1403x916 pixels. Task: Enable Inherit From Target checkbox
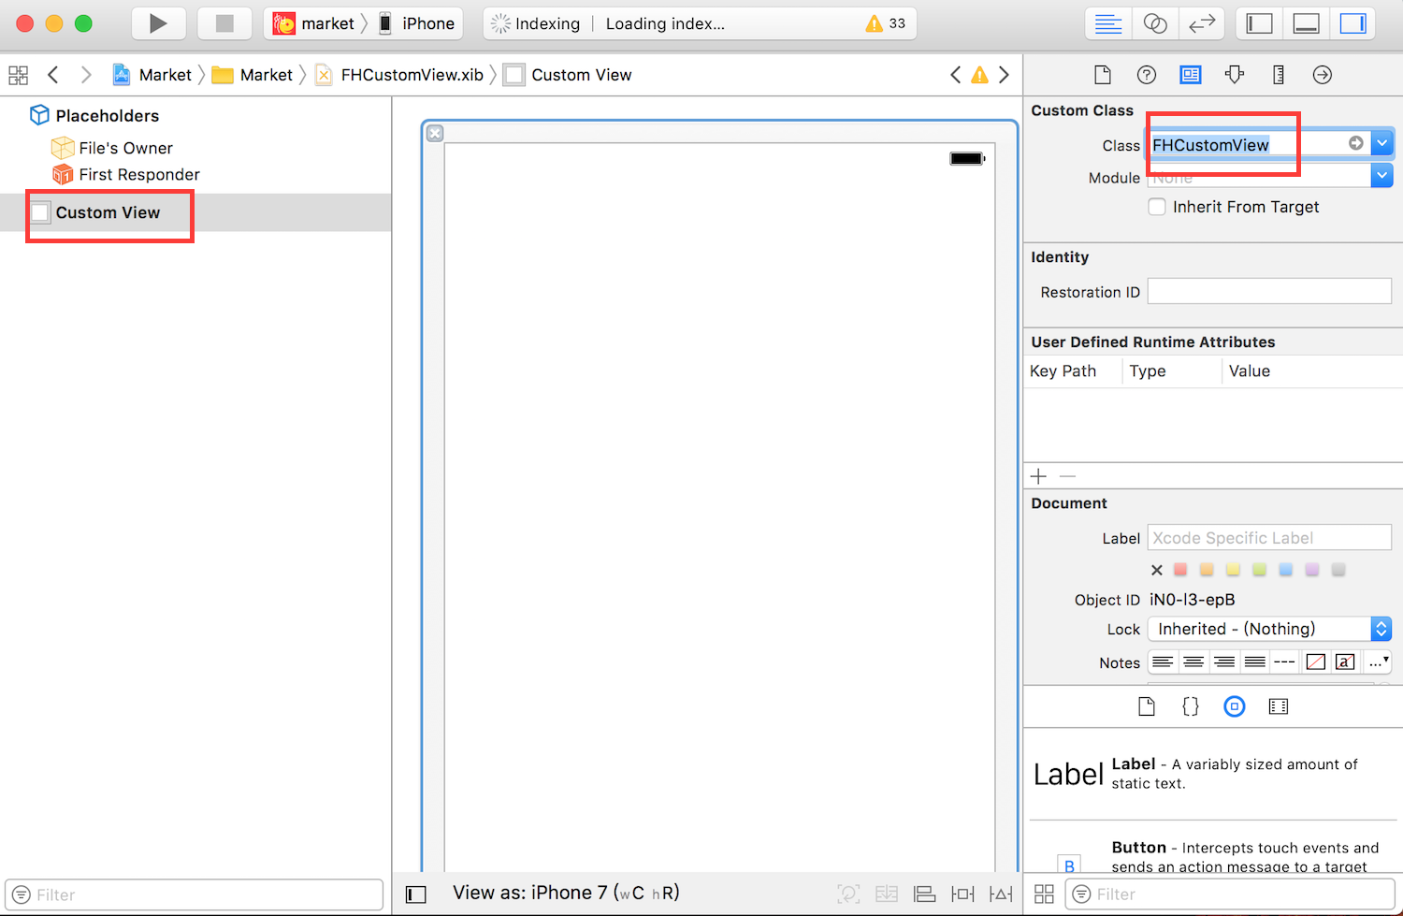pyautogui.click(x=1157, y=207)
